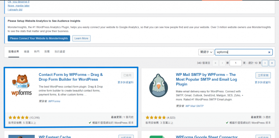Open 更多詳細資料 for Contact Form by WPForms
The image size is (279, 138).
coord(126,82)
